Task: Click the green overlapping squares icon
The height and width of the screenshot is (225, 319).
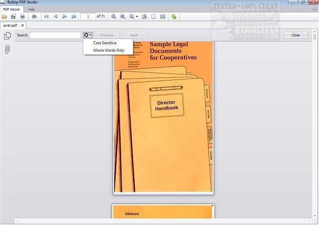Action: pyautogui.click(x=174, y=16)
